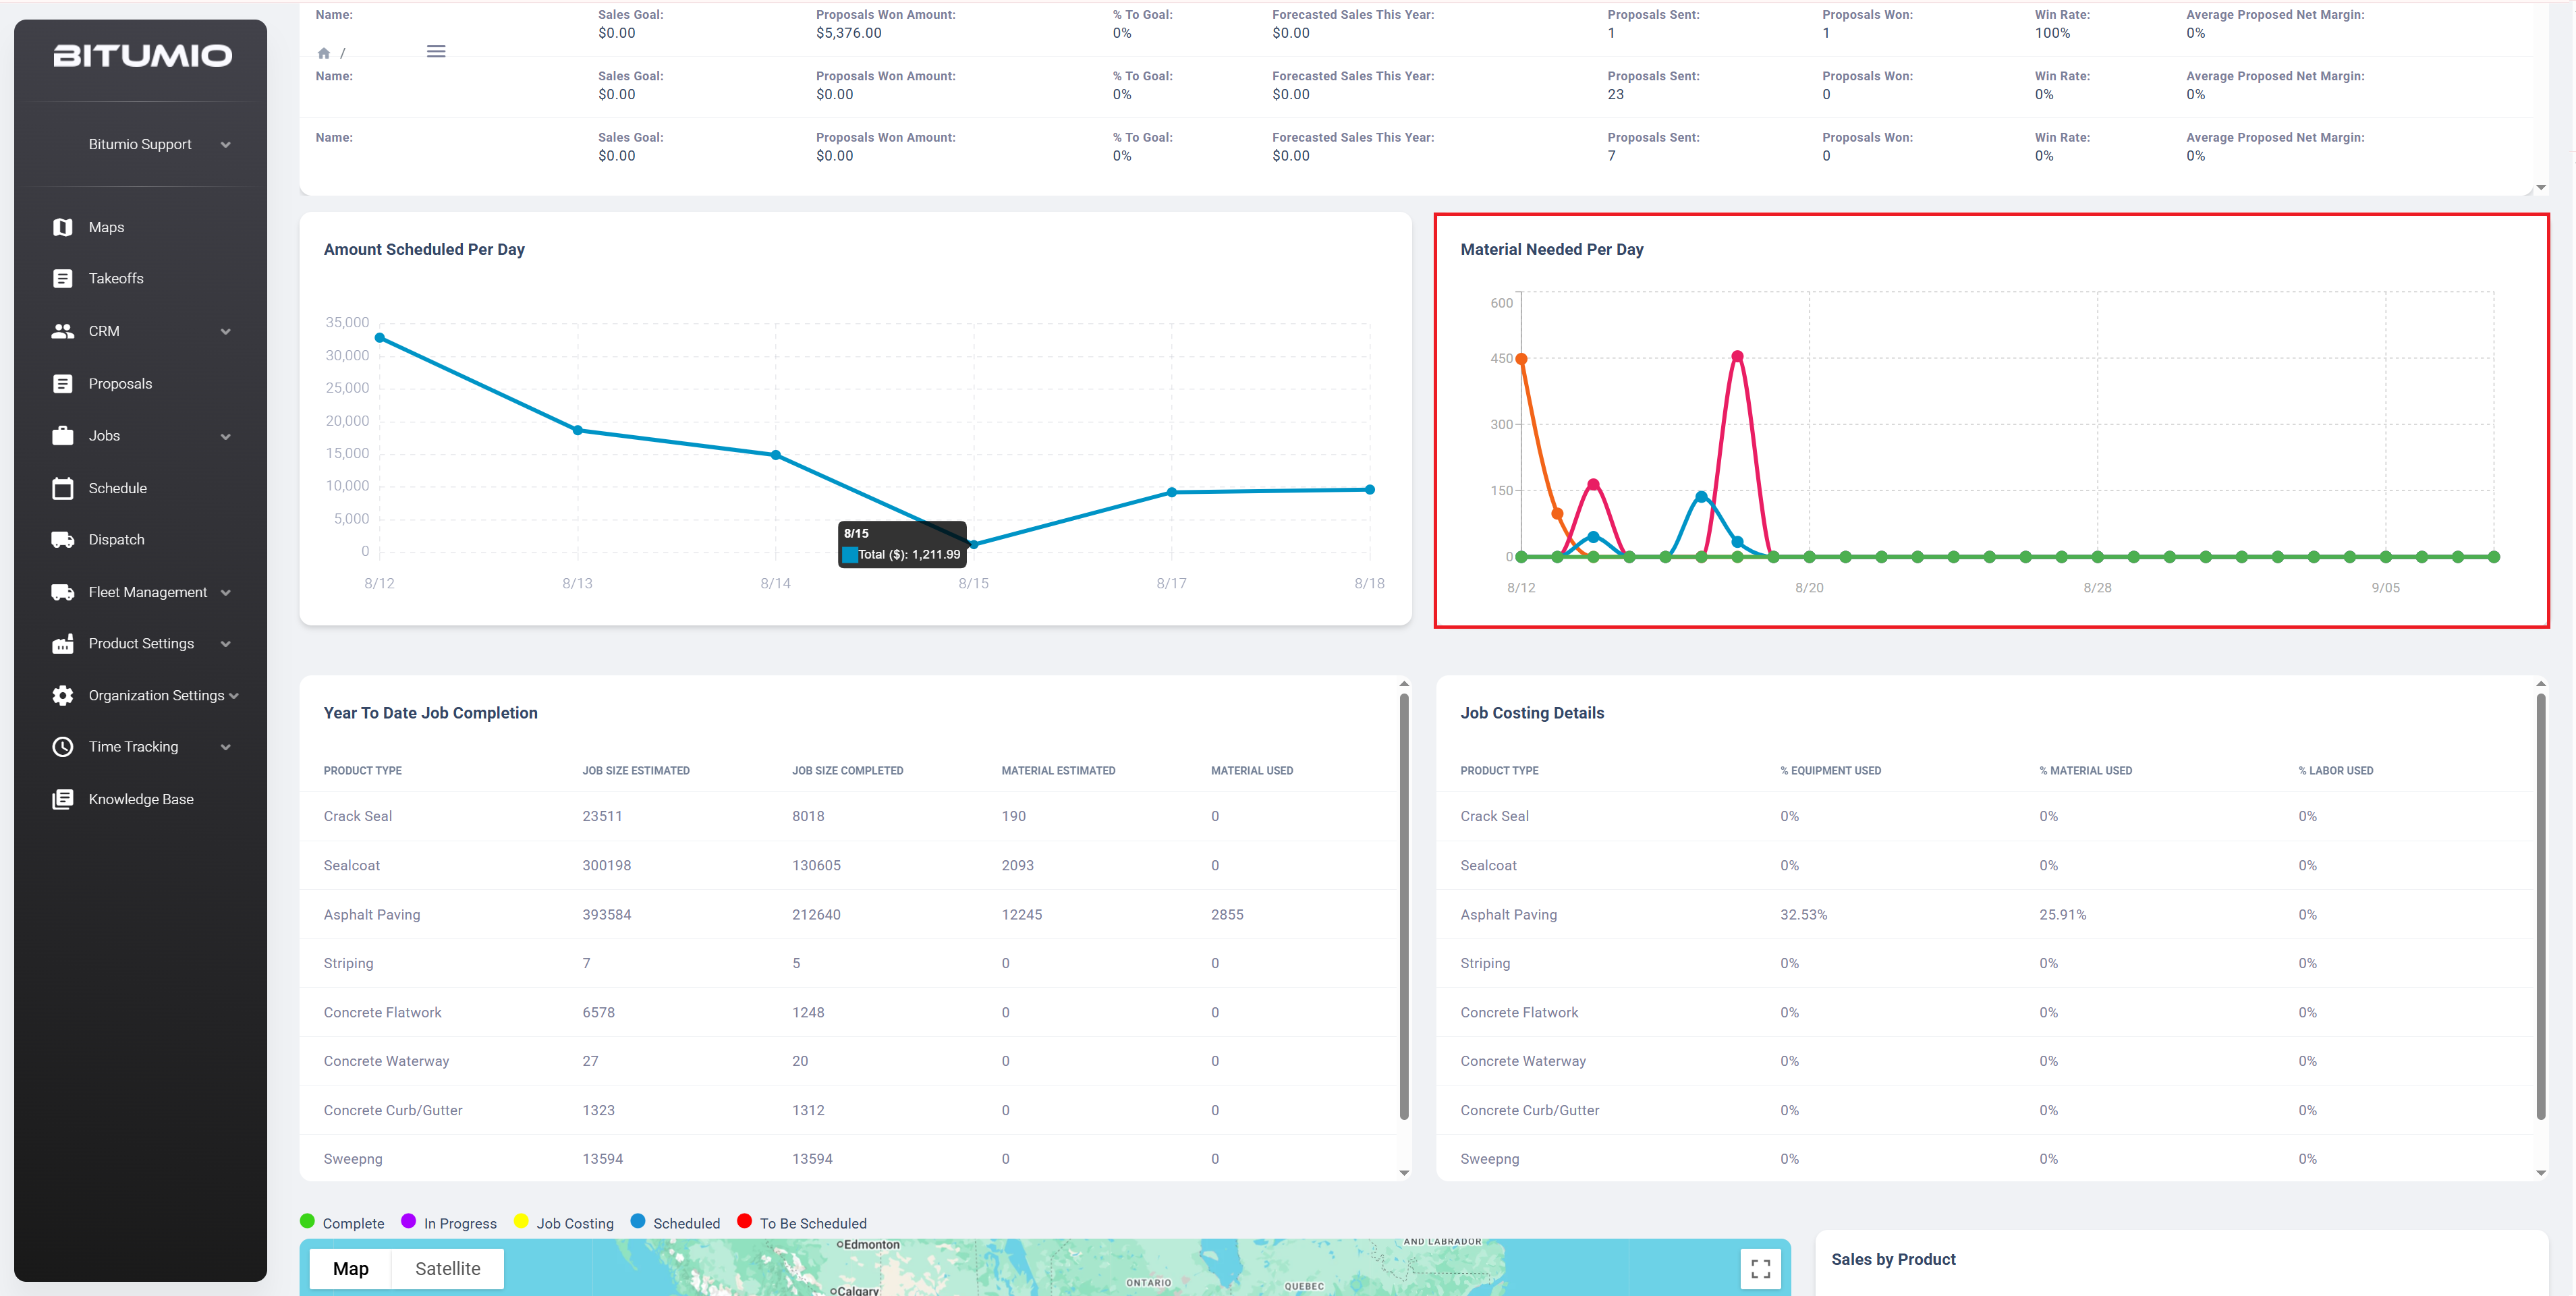Expand the Jobs submenu

point(226,436)
